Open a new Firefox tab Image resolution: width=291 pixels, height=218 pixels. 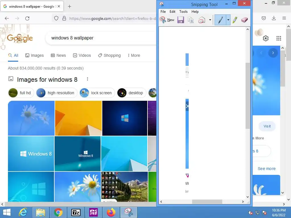[69, 7]
